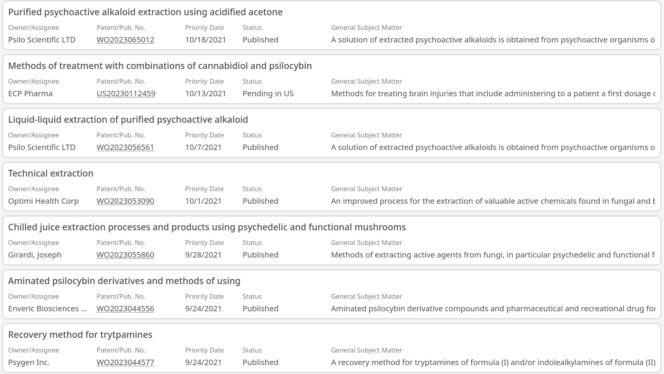This screenshot has height=374, width=664.
Task: Select the Recovery method for tryptamines title
Action: (x=80, y=335)
